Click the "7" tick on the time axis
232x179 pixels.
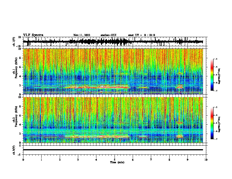pos(151,160)
